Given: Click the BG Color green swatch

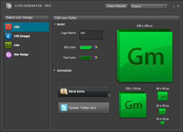Looking at the screenshot, I should point(86,48).
